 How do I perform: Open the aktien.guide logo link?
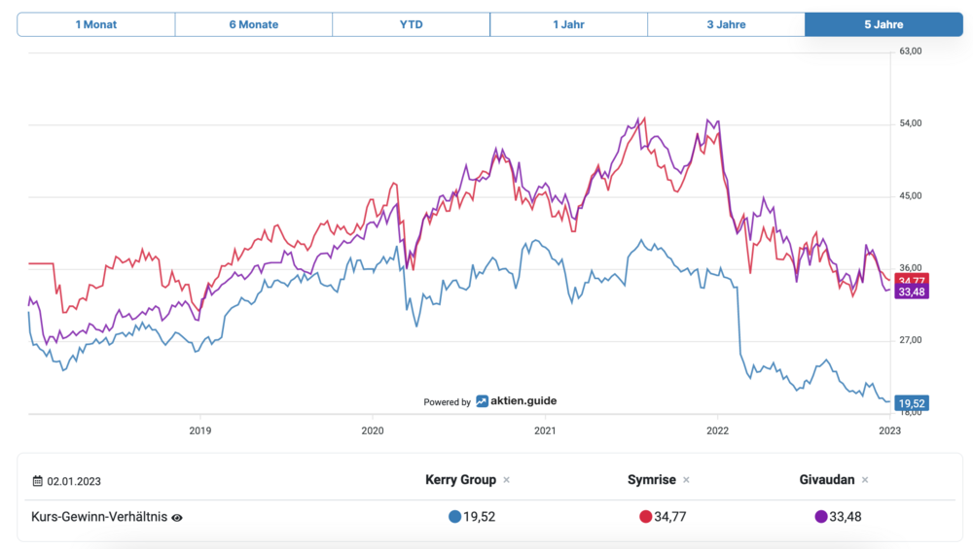point(517,401)
